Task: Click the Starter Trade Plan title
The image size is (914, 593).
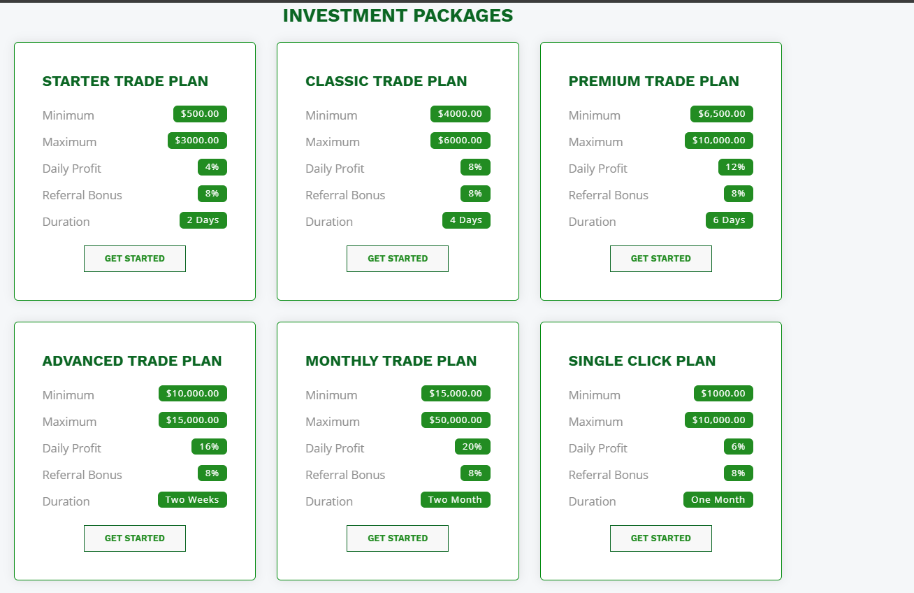Action: [125, 81]
